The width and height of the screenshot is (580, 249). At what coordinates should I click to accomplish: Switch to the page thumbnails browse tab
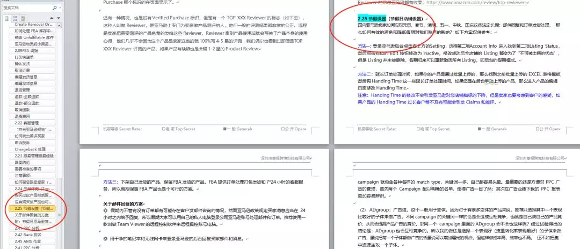[x=15, y=18]
